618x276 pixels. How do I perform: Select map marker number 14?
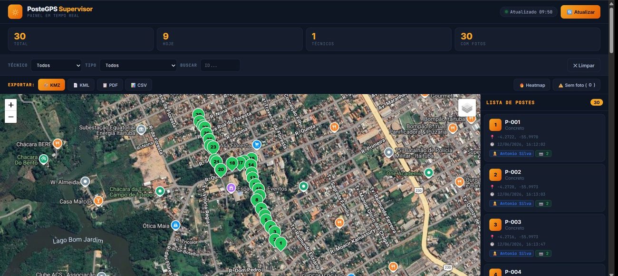point(251,165)
